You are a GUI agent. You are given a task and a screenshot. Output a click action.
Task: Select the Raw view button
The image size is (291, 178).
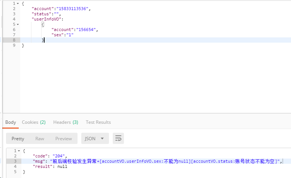point(40,138)
